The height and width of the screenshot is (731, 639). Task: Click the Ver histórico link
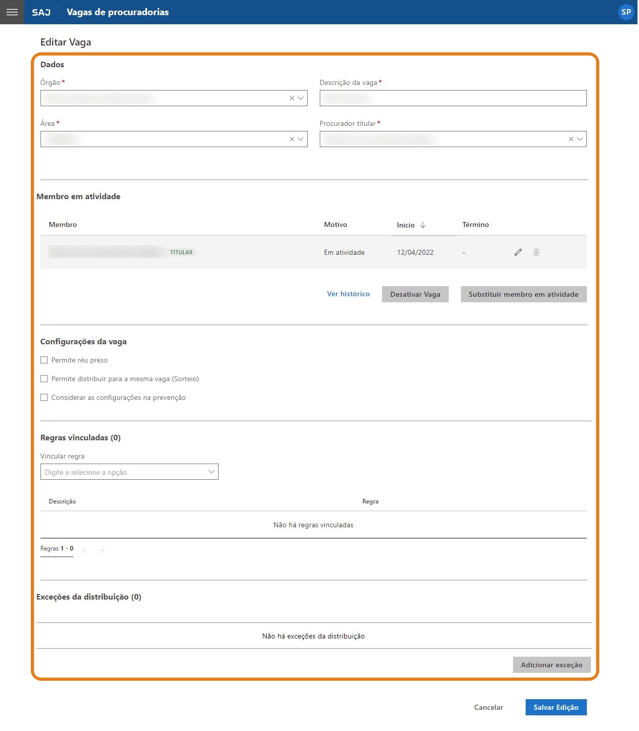348,294
